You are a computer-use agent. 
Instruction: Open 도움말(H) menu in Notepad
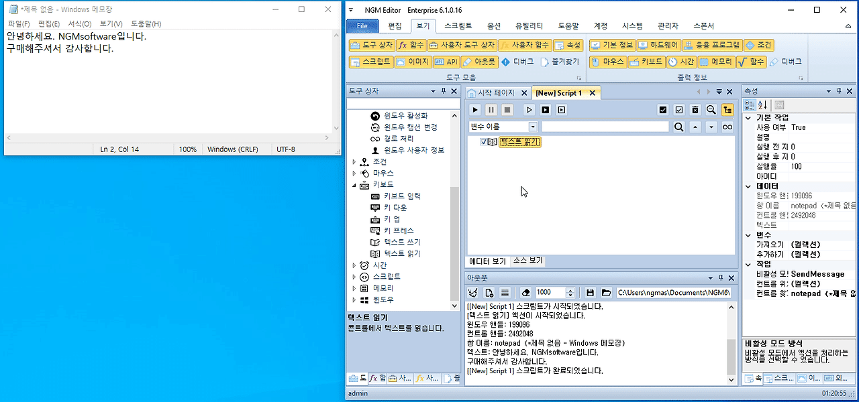point(146,24)
